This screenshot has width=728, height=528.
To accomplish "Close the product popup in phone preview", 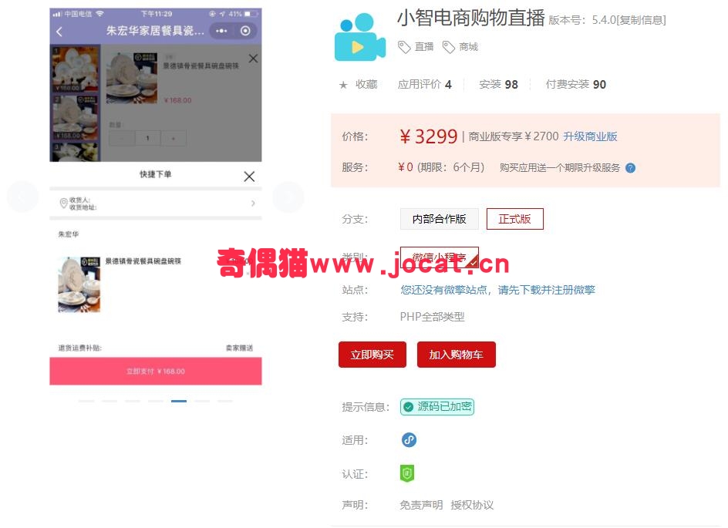I will [253, 59].
